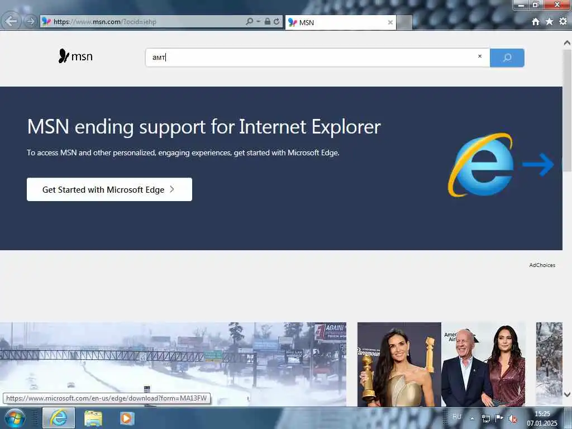This screenshot has width=572, height=429.
Task: Refresh the page with the reload icon
Action: click(x=277, y=22)
